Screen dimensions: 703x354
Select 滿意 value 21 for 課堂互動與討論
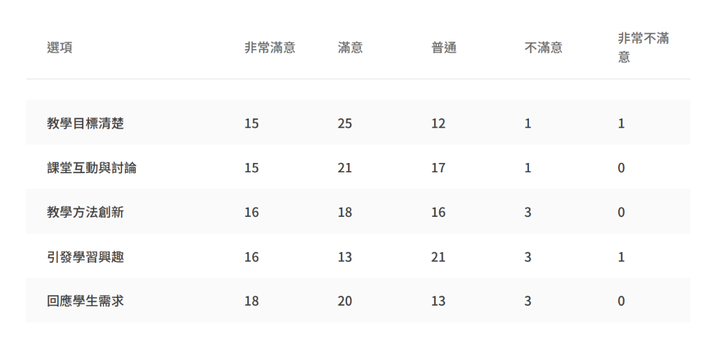345,168
